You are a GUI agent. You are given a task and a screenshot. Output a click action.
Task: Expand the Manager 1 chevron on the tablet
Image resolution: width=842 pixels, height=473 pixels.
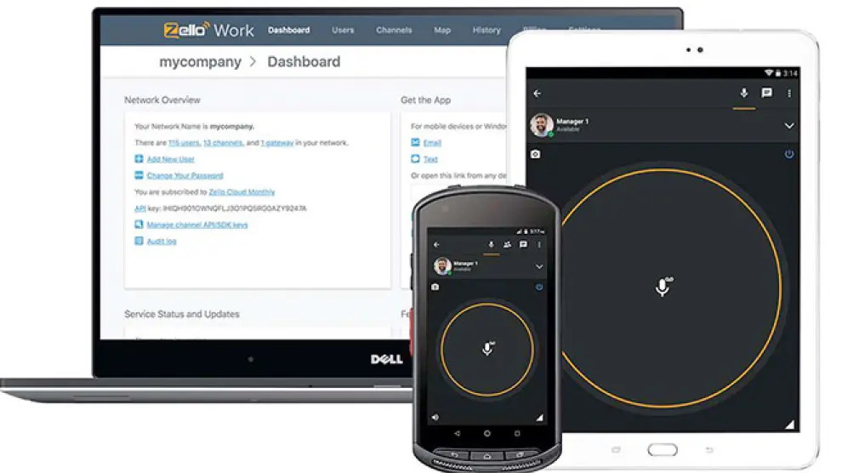tap(789, 126)
